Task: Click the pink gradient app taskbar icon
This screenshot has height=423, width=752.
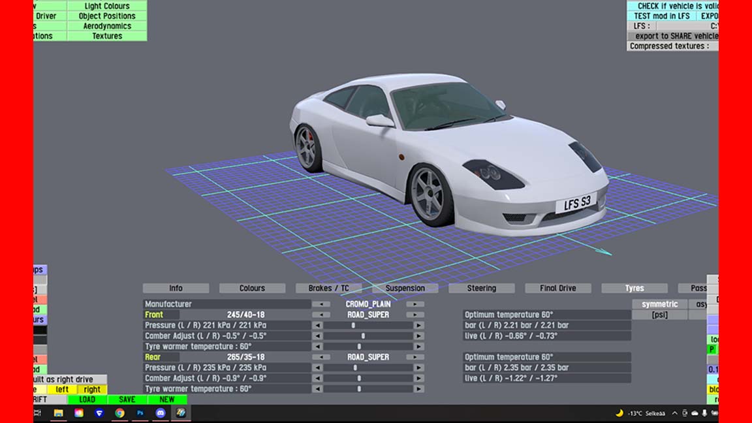Action: (78, 413)
